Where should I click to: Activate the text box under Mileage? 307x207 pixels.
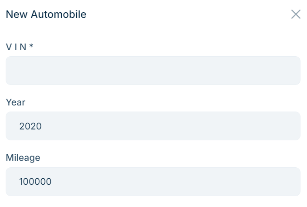(x=153, y=182)
